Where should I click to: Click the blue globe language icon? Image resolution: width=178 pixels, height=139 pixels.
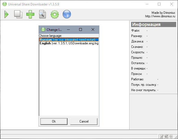click(x=67, y=14)
